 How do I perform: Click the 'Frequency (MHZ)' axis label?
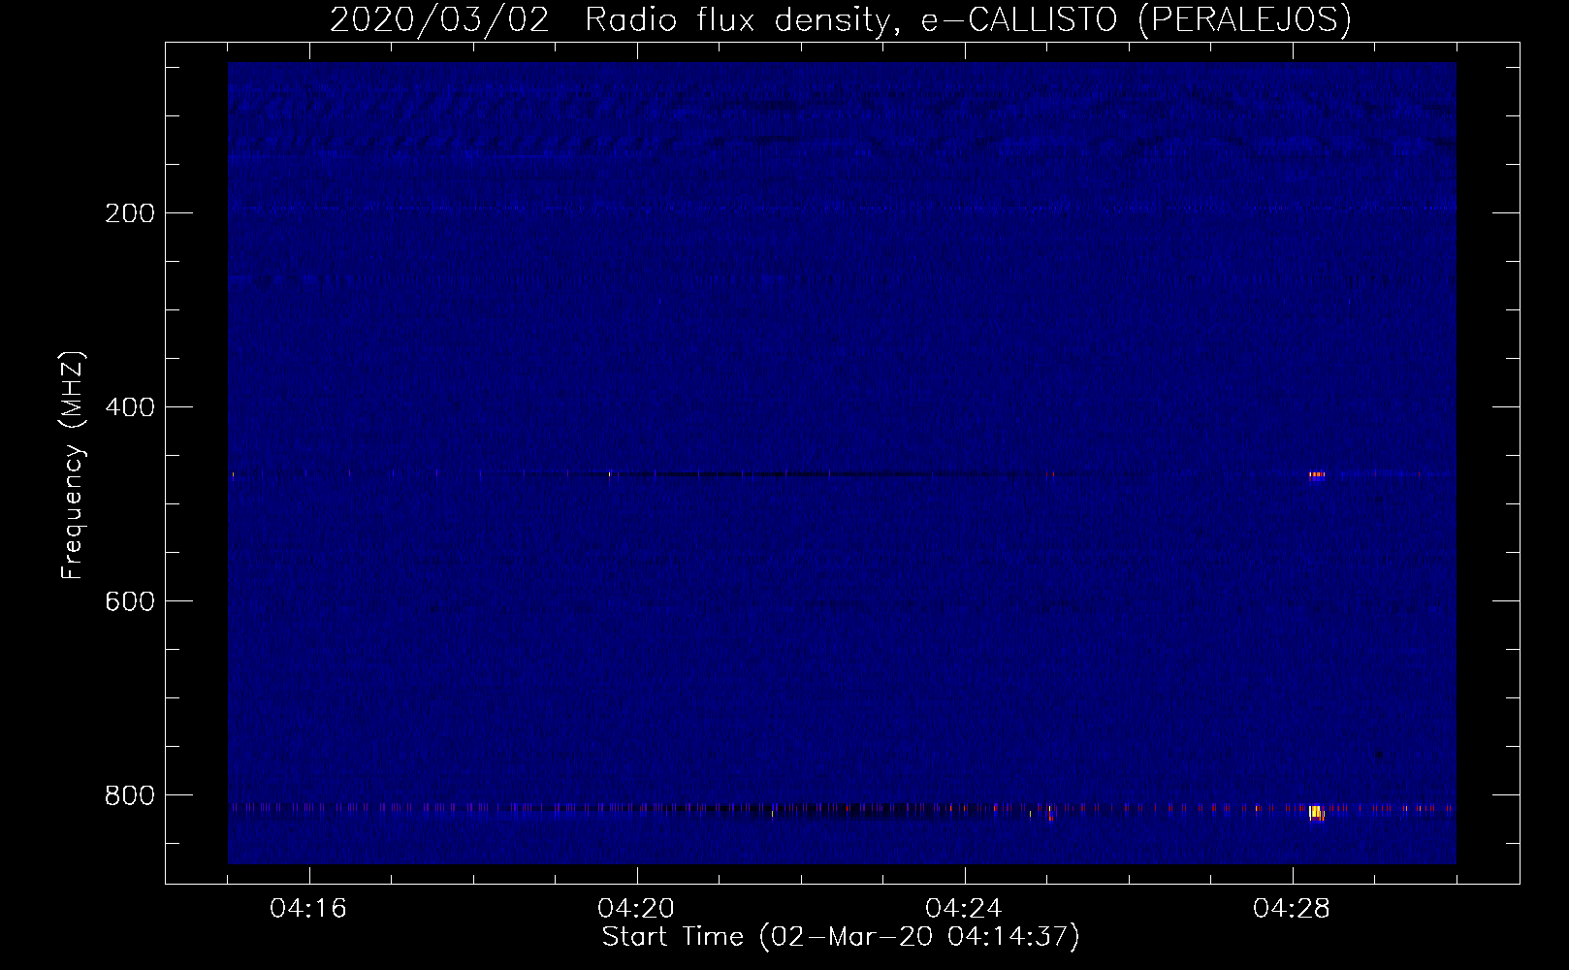[73, 467]
